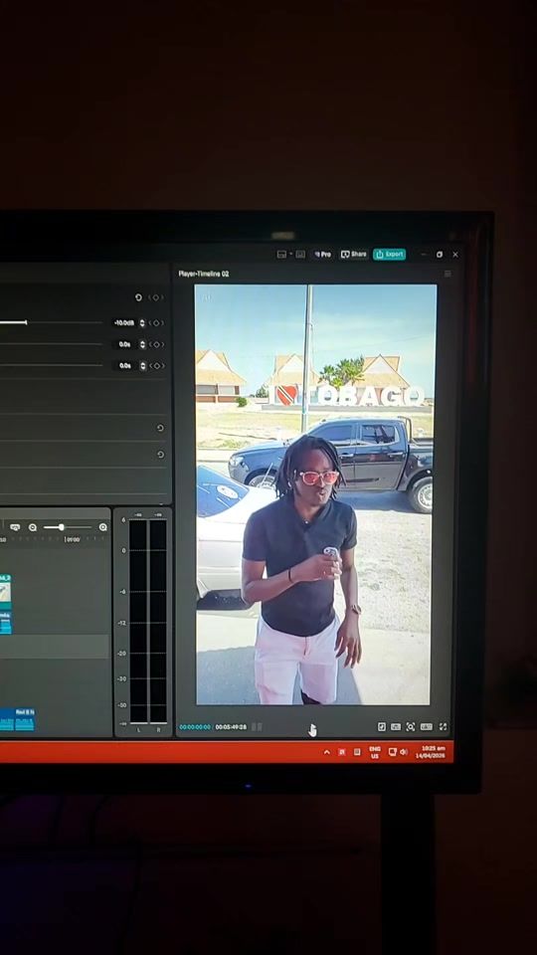Edit the first 0.0s fade value

(x=125, y=344)
